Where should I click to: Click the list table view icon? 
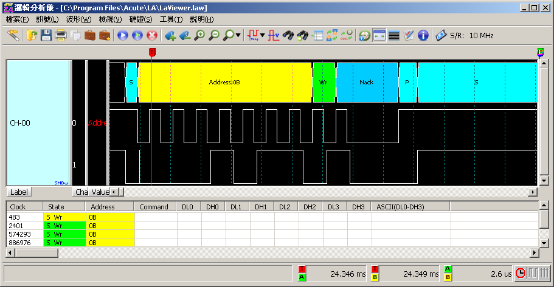pyautogui.click(x=317, y=35)
